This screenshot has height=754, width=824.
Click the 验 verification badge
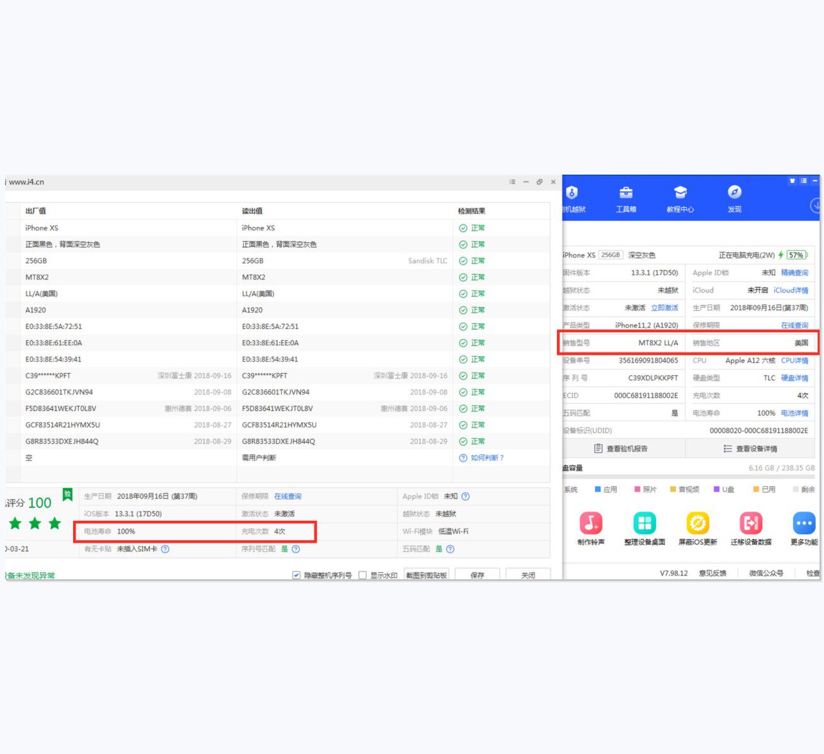pyautogui.click(x=67, y=495)
